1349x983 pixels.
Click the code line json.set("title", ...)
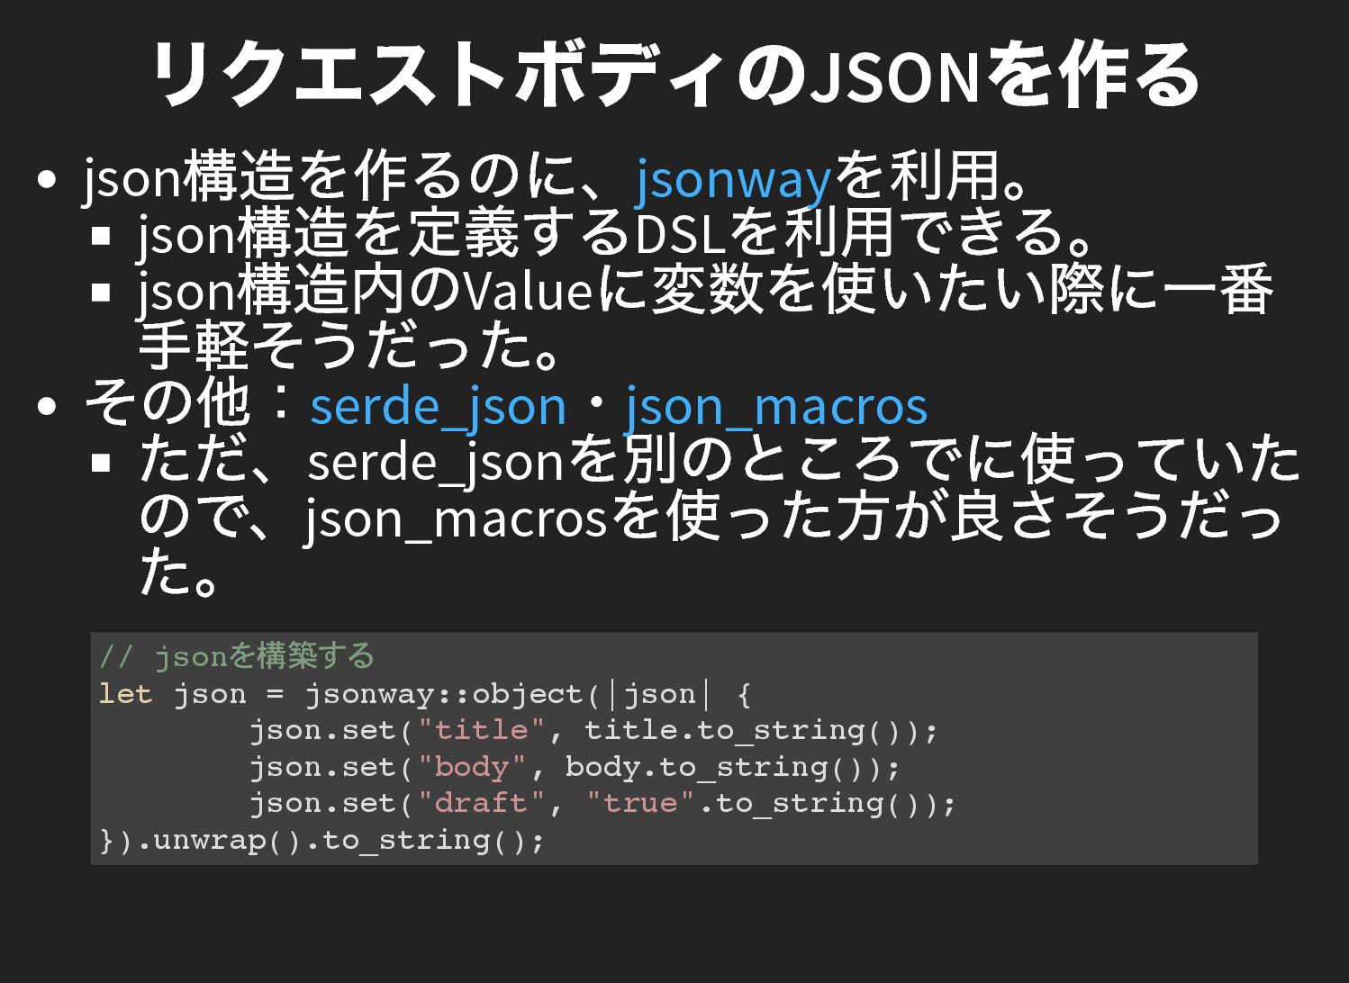(593, 730)
